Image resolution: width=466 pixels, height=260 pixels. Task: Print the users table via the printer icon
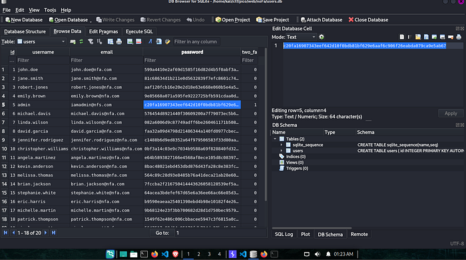click(x=119, y=41)
